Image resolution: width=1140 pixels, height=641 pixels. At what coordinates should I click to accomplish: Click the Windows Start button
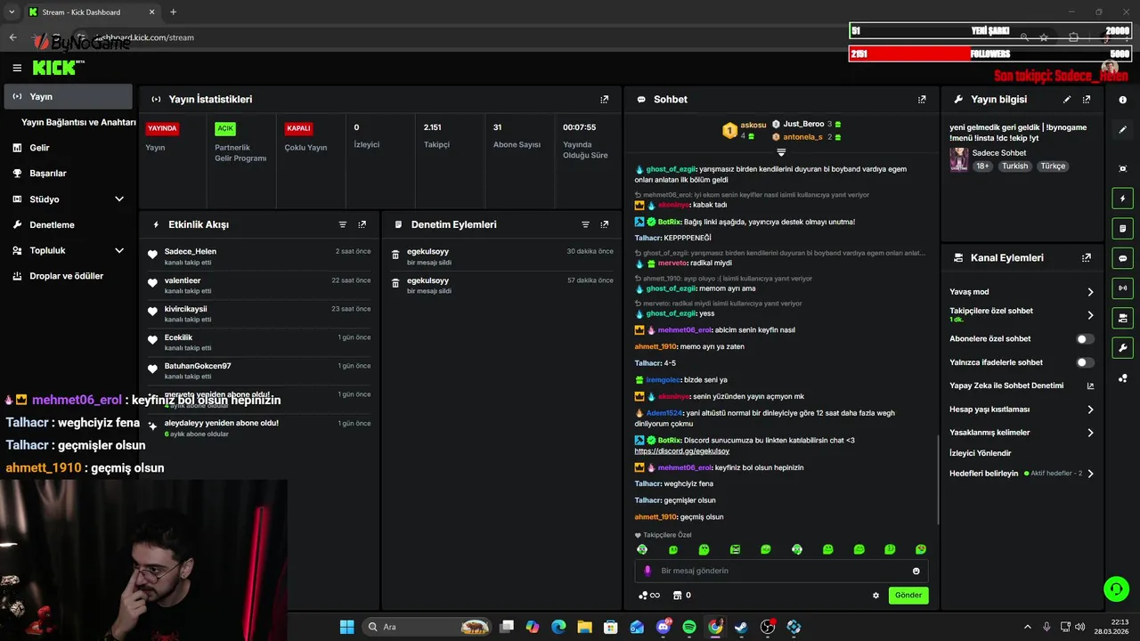coord(347,627)
